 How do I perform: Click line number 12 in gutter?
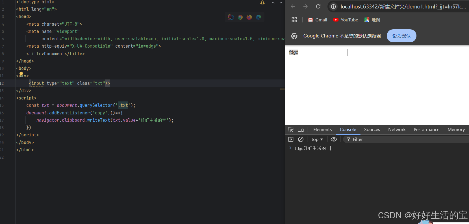click(x=2, y=83)
